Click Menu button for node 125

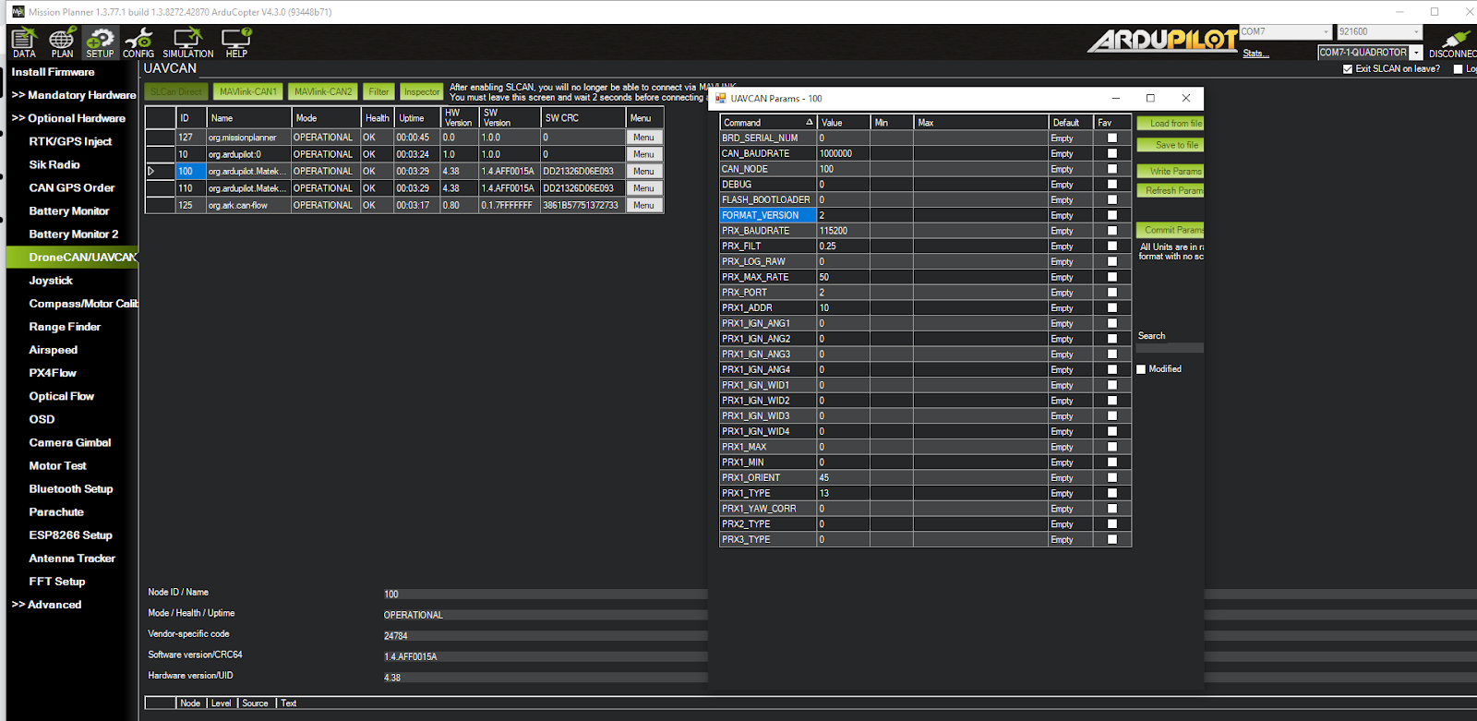643,206
